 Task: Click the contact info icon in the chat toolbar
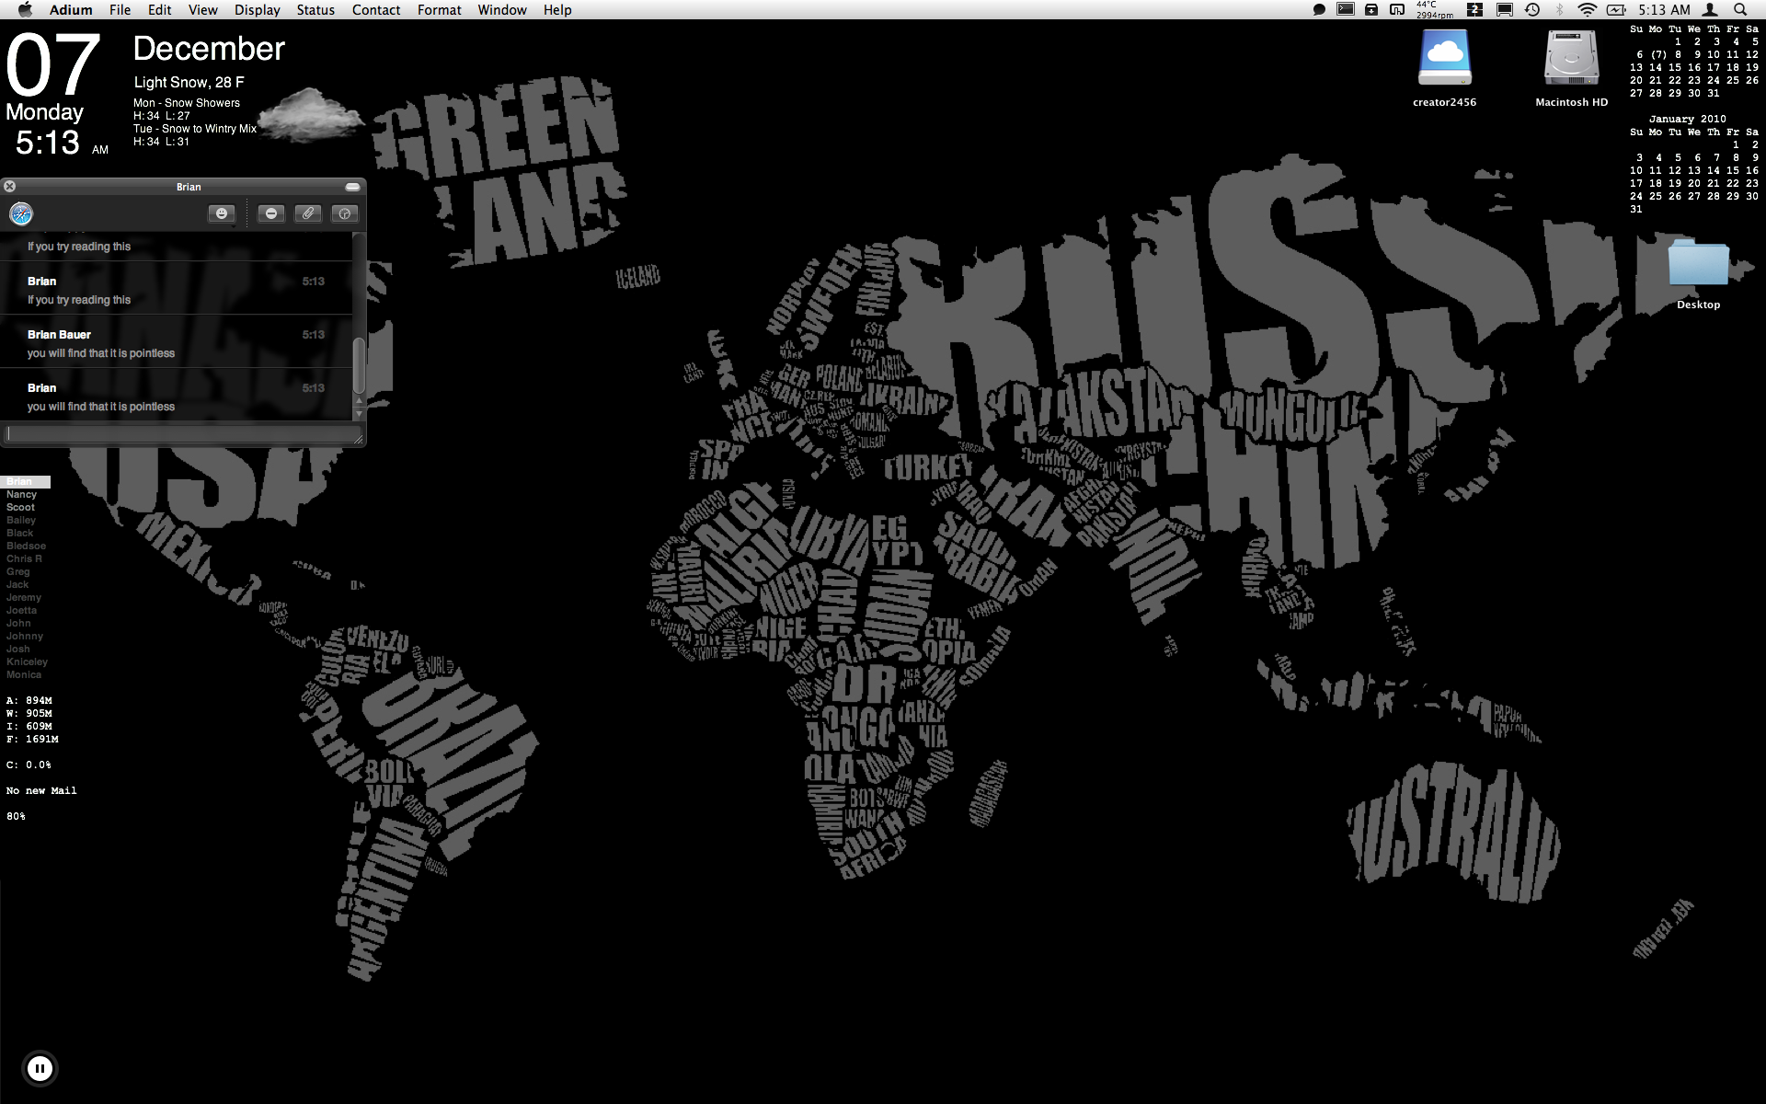[345, 213]
